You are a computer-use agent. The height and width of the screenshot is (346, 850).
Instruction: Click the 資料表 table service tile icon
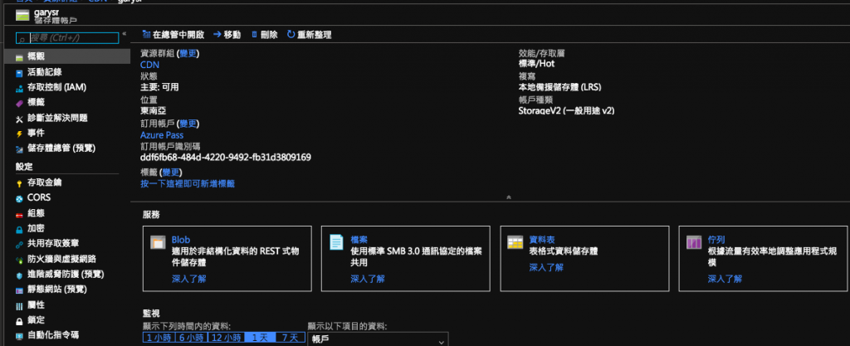515,242
